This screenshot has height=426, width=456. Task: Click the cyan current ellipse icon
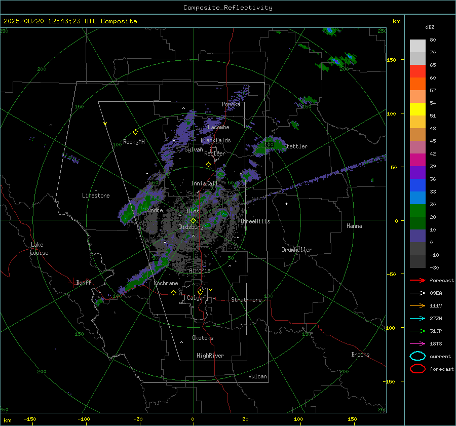(x=417, y=356)
